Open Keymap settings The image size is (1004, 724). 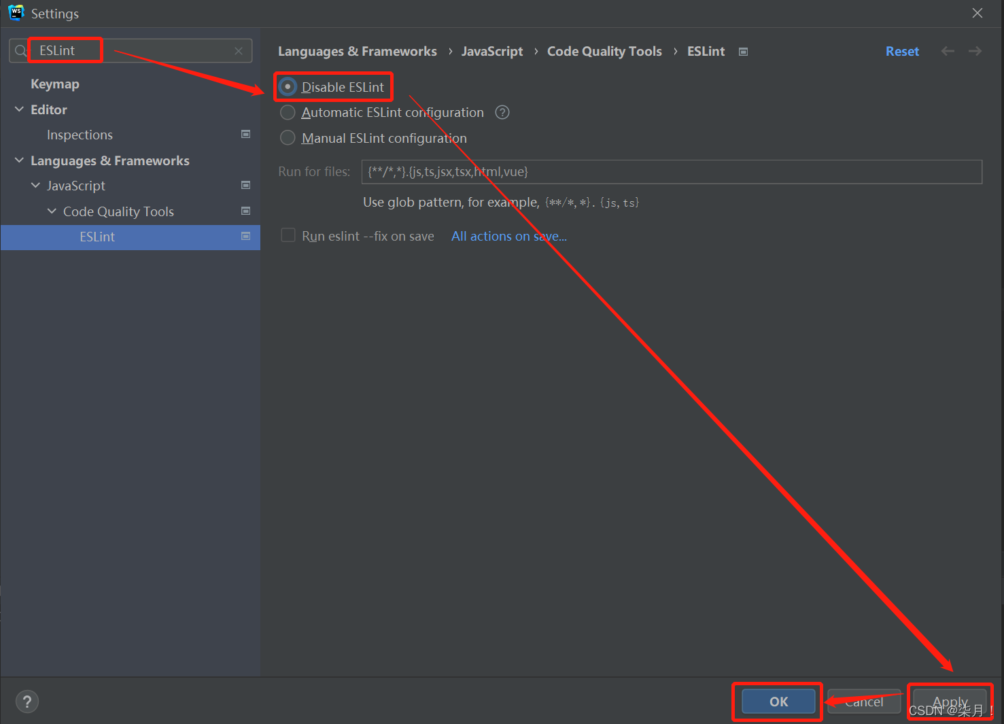pyautogui.click(x=55, y=84)
